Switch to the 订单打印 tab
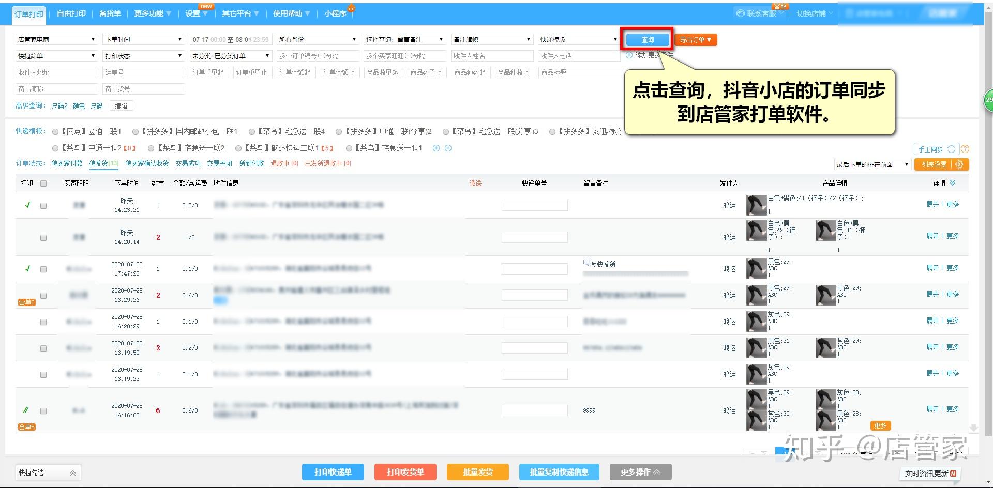Viewport: 993px width, 488px height. coord(29,14)
